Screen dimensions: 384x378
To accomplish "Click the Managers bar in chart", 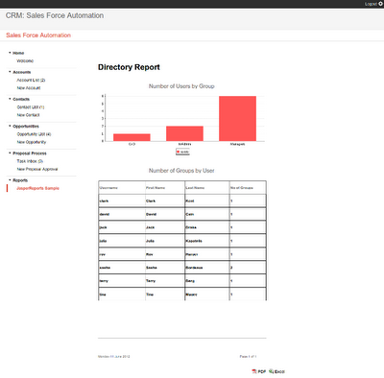I will point(237,118).
